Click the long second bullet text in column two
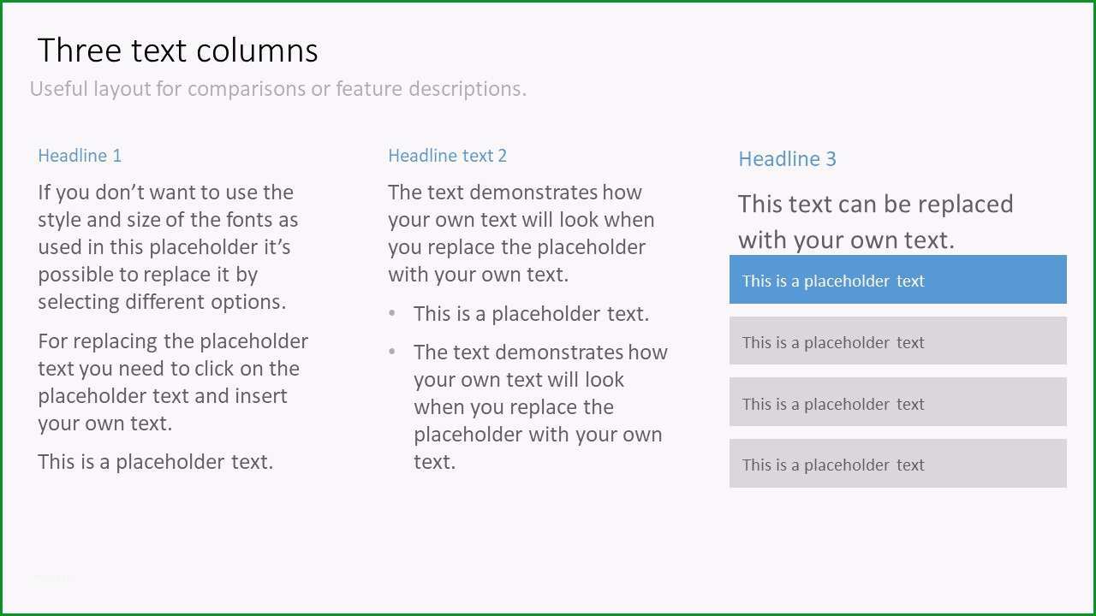This screenshot has width=1096, height=616. [540, 407]
